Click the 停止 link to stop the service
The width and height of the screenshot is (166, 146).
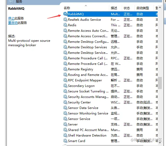[x=11, y=18]
